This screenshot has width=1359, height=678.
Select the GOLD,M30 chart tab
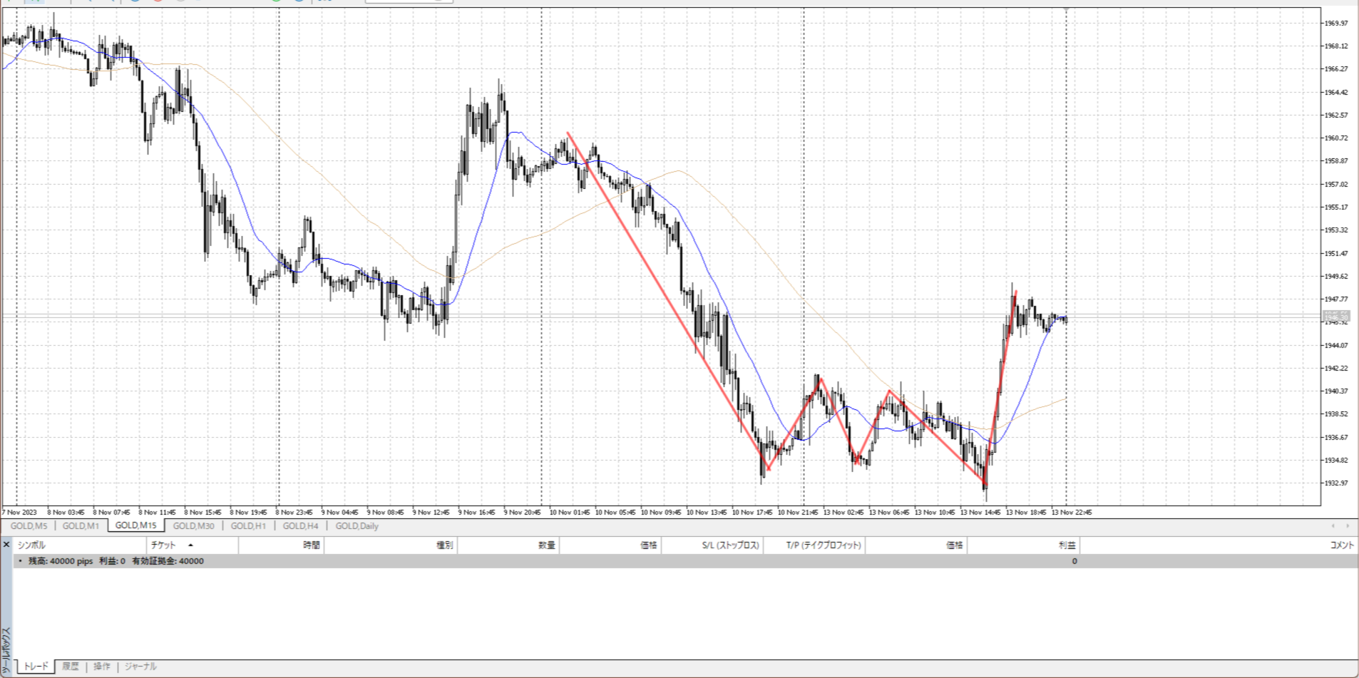point(193,526)
